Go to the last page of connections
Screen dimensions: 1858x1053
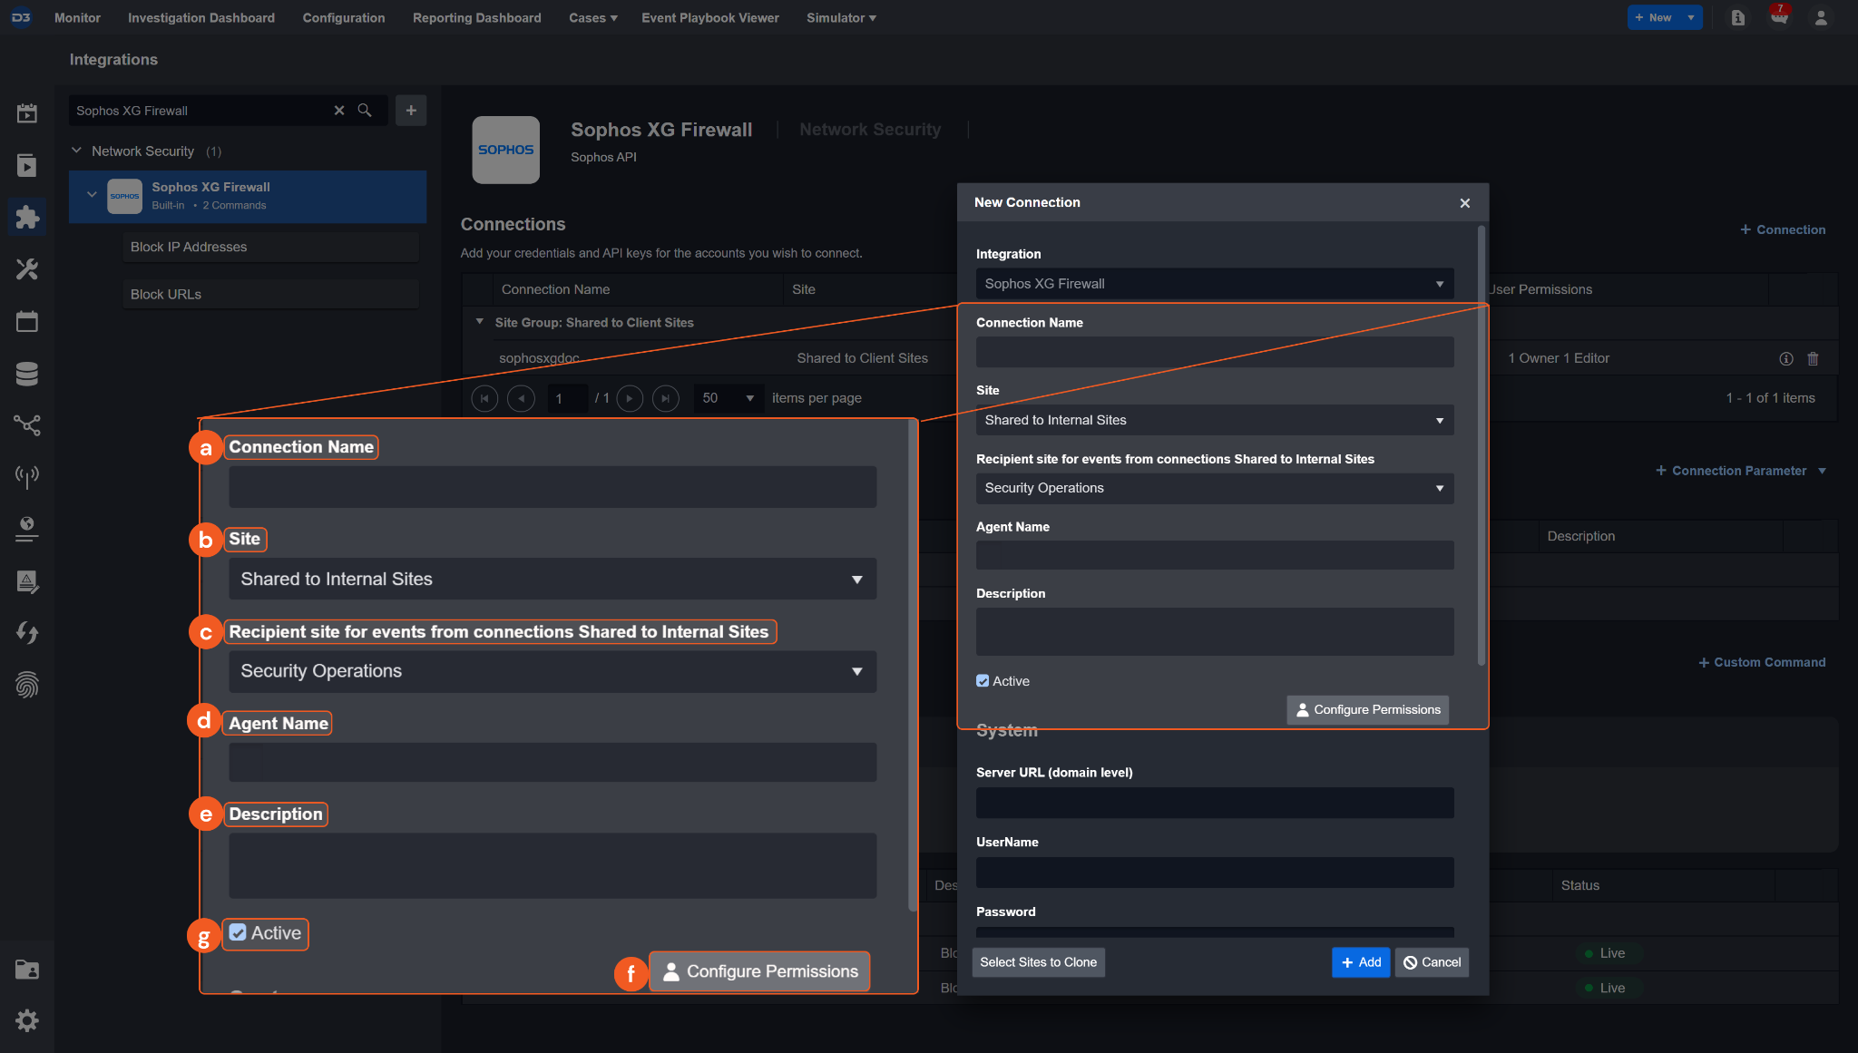click(666, 398)
